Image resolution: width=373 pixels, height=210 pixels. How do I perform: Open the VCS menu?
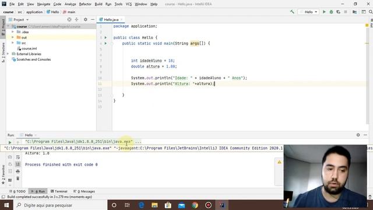(x=129, y=4)
